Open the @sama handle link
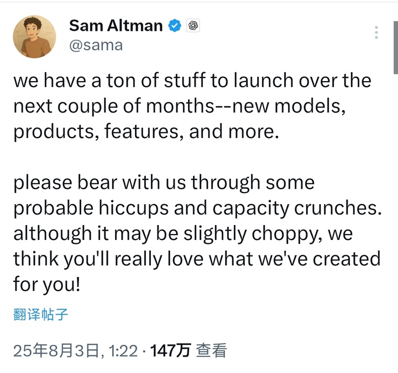The width and height of the screenshot is (398, 373). tap(96, 45)
